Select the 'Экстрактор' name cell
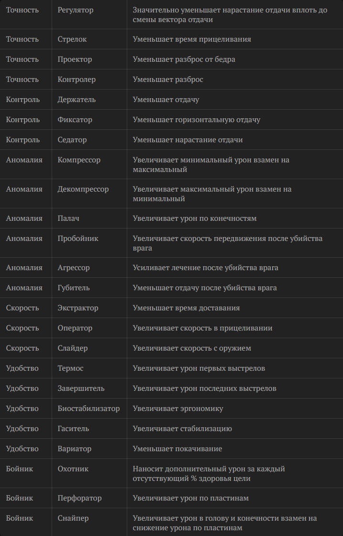The height and width of the screenshot is (536, 343). coord(78,308)
